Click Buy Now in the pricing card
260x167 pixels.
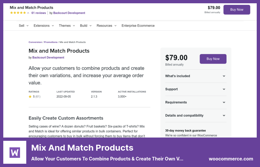point(213,59)
